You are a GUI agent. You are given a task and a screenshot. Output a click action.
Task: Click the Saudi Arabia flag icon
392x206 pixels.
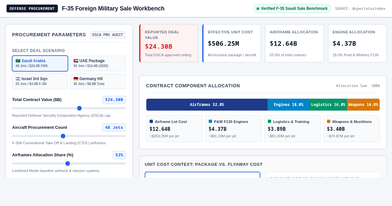(x=18, y=61)
